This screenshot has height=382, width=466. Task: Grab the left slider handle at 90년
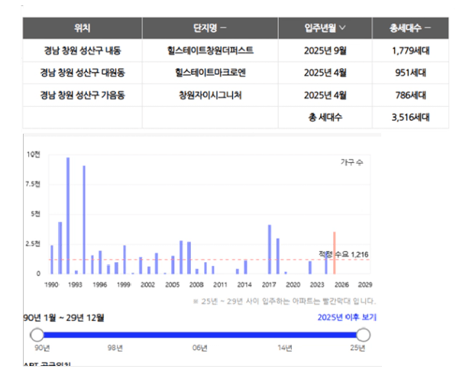click(37, 335)
